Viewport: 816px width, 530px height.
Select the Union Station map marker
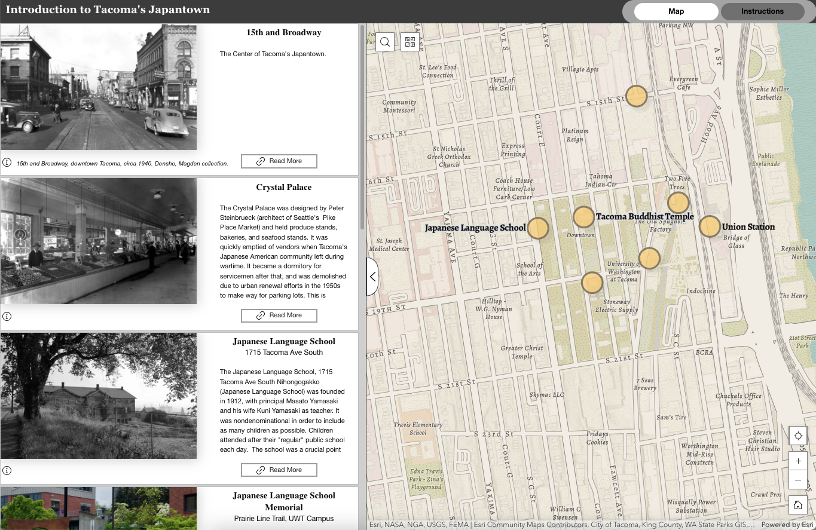click(710, 226)
